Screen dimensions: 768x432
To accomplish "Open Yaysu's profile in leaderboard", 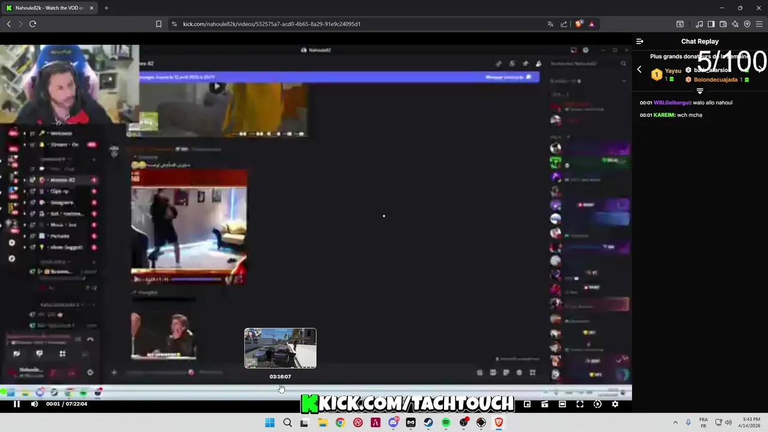I will pyautogui.click(x=673, y=71).
